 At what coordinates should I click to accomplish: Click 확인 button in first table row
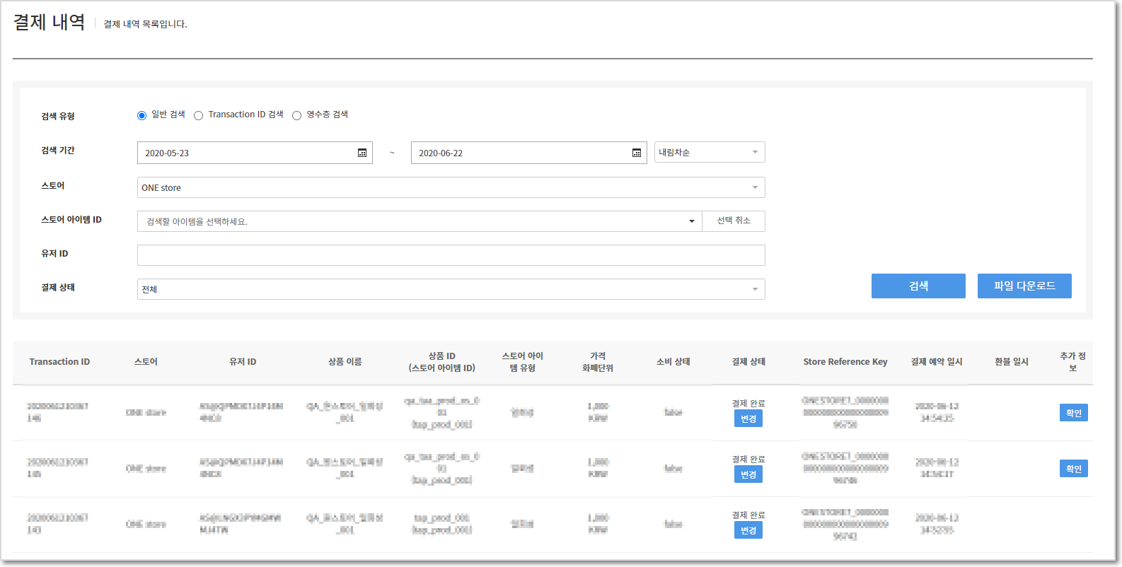(1074, 413)
